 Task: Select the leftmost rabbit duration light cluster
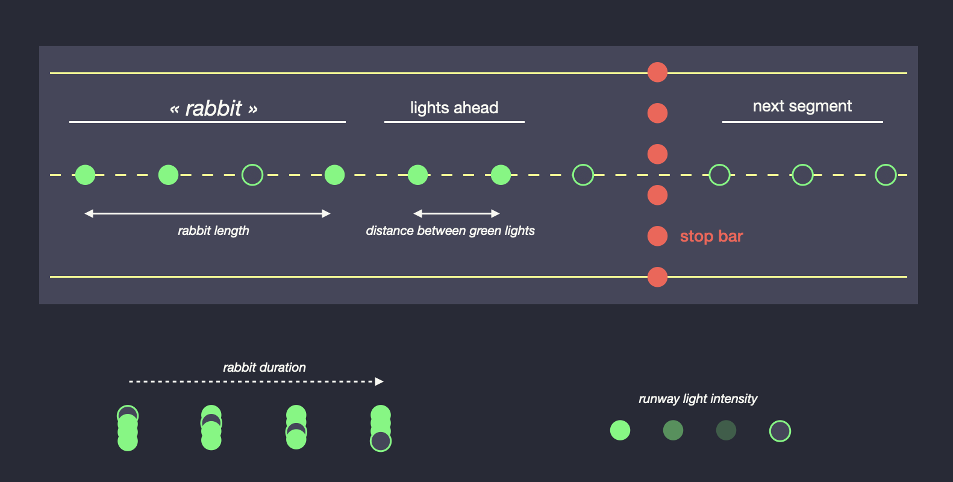(x=128, y=428)
